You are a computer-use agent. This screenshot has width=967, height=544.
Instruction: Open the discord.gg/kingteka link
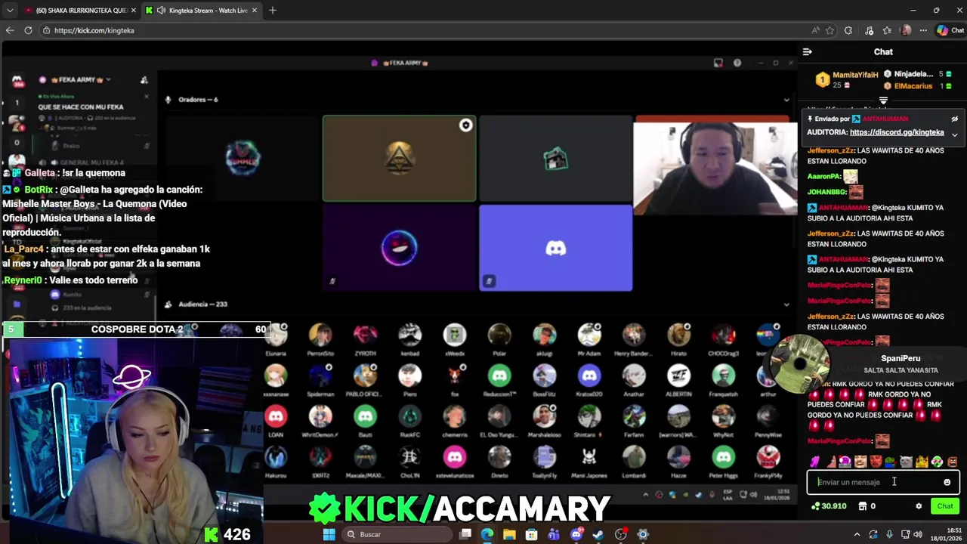click(897, 132)
